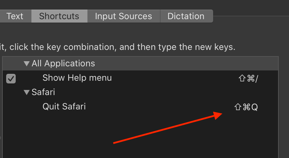289x158 pixels.
Task: Click the shift arrow glyph beside ⌘Q
Action: coord(238,107)
